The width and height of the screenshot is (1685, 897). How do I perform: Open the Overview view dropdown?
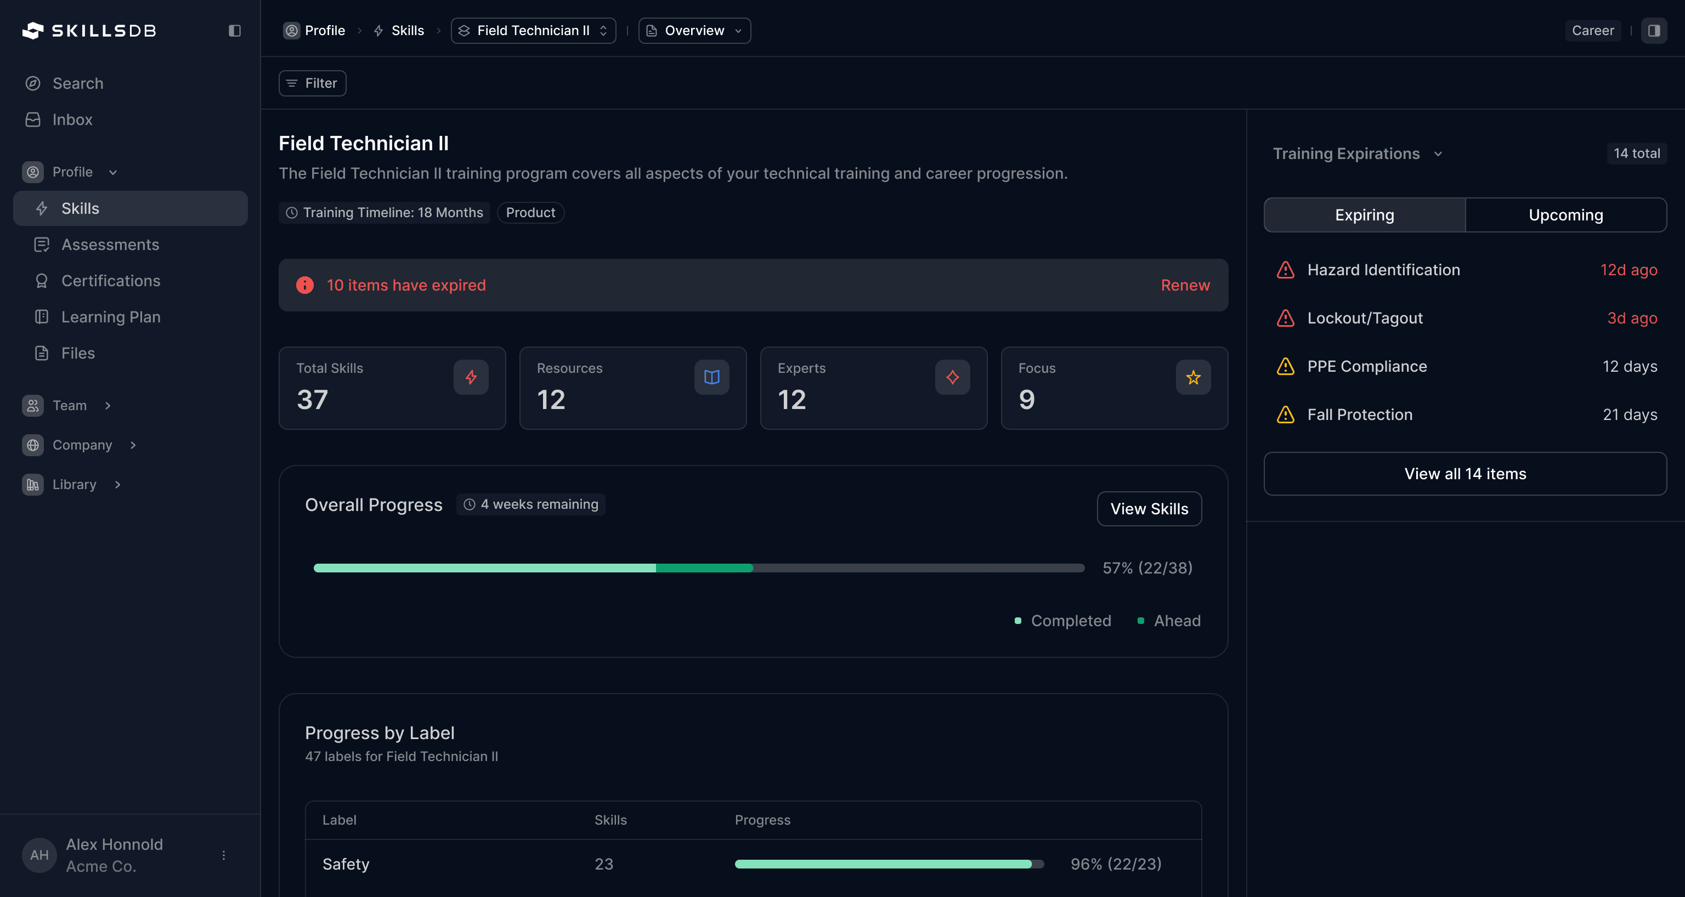coord(694,31)
